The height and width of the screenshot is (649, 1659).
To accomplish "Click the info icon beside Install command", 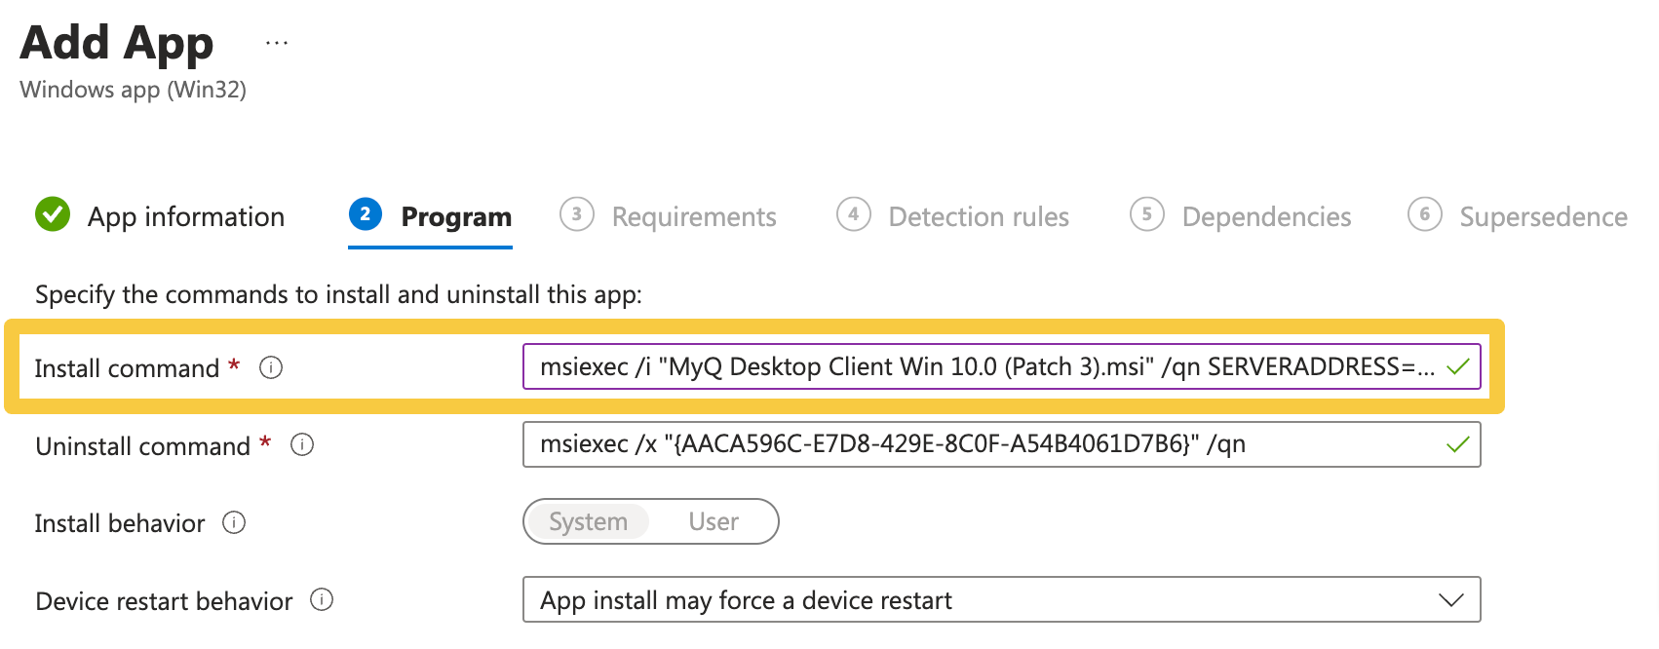I will click(271, 367).
